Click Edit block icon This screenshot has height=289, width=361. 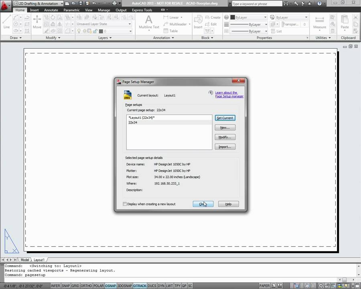pyautogui.click(x=211, y=24)
